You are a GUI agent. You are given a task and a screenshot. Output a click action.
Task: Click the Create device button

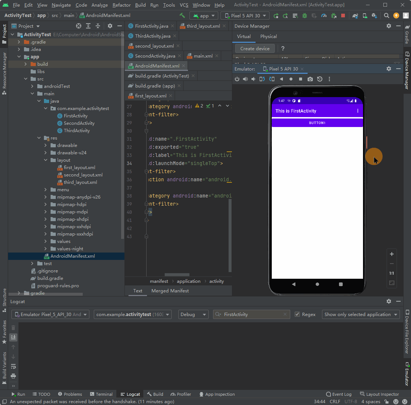pos(255,49)
